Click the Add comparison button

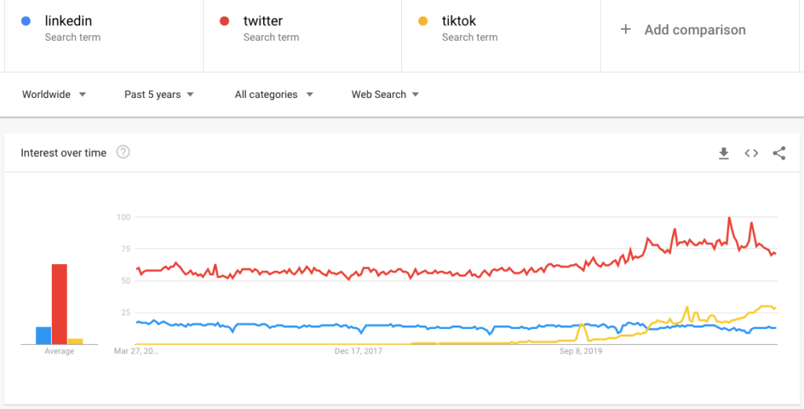click(694, 30)
